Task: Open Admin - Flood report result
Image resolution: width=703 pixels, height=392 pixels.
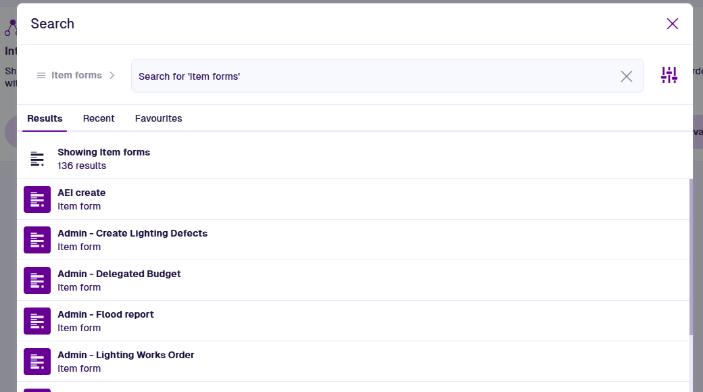Action: point(105,314)
